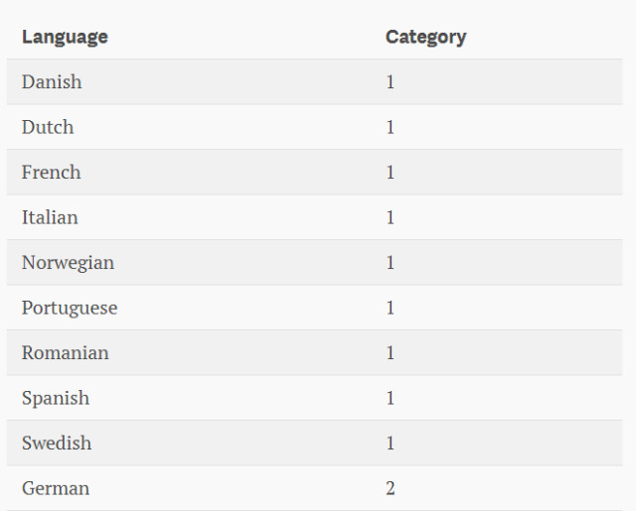Select the Danish language cell

point(52,82)
